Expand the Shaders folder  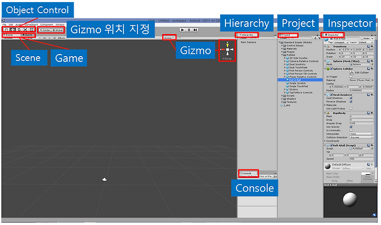click(282, 99)
